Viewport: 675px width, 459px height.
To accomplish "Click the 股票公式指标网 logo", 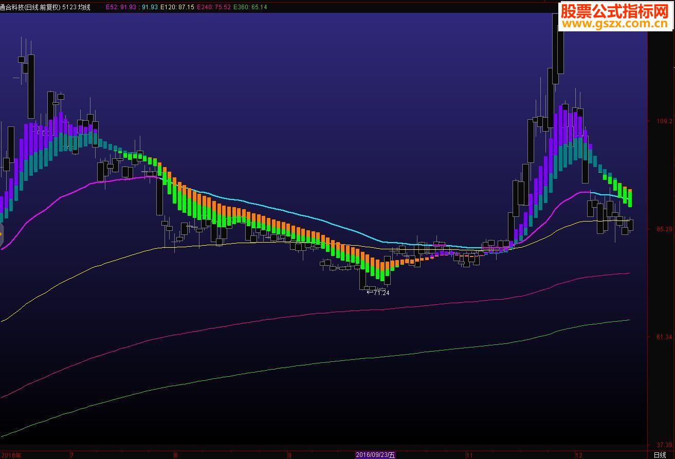I will click(x=614, y=11).
